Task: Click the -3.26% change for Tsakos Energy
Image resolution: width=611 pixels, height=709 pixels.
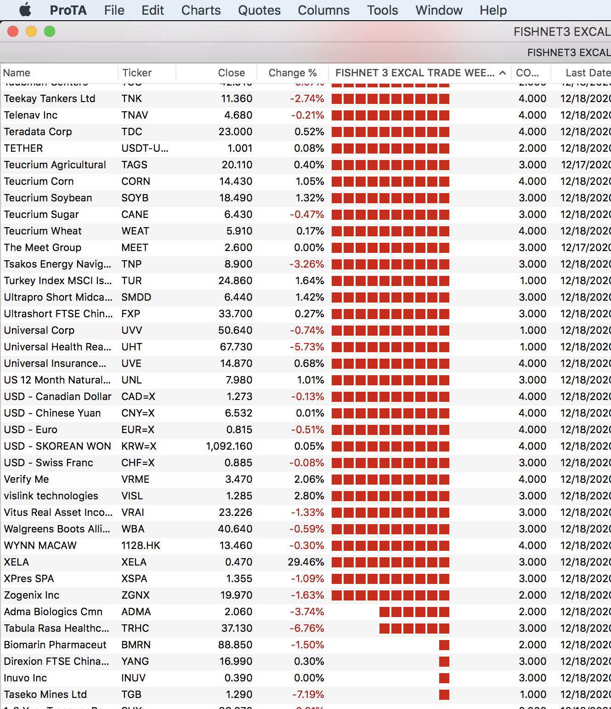Action: 306,264
